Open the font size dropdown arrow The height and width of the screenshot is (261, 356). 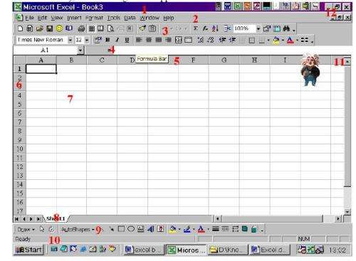[87, 40]
